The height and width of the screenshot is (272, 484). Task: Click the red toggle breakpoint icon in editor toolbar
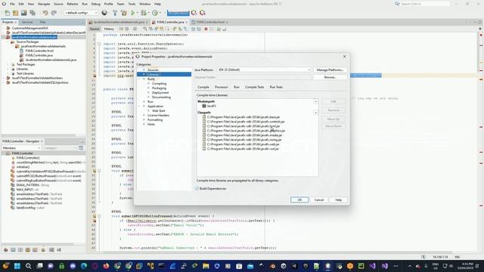click(206, 29)
